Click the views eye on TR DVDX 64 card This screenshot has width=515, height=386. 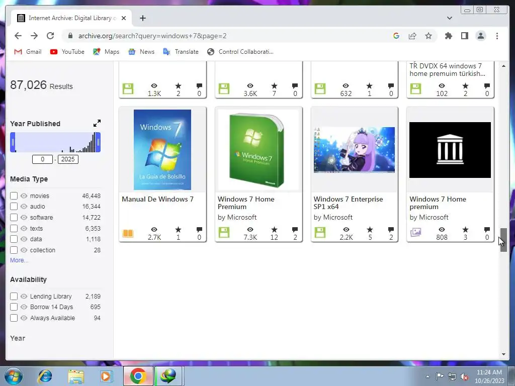coord(442,85)
